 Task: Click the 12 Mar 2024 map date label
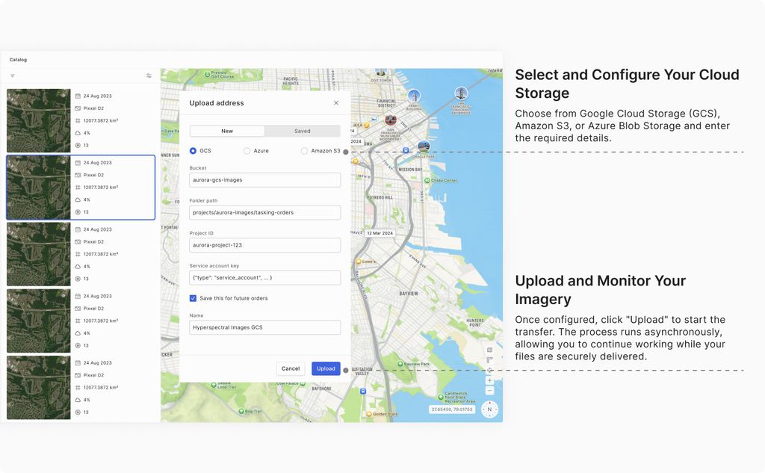click(x=380, y=233)
